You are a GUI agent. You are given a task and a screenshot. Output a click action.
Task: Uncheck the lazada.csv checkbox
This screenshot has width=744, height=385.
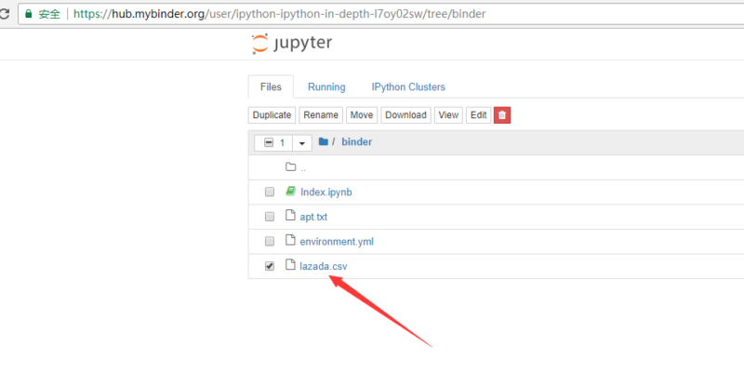point(270,266)
